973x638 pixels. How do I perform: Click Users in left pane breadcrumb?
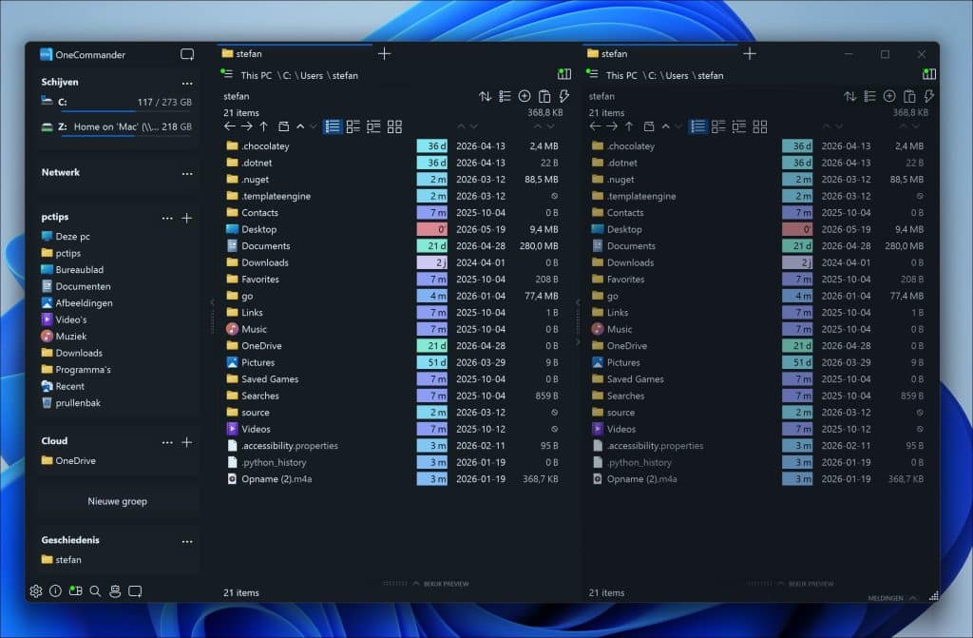coord(312,75)
